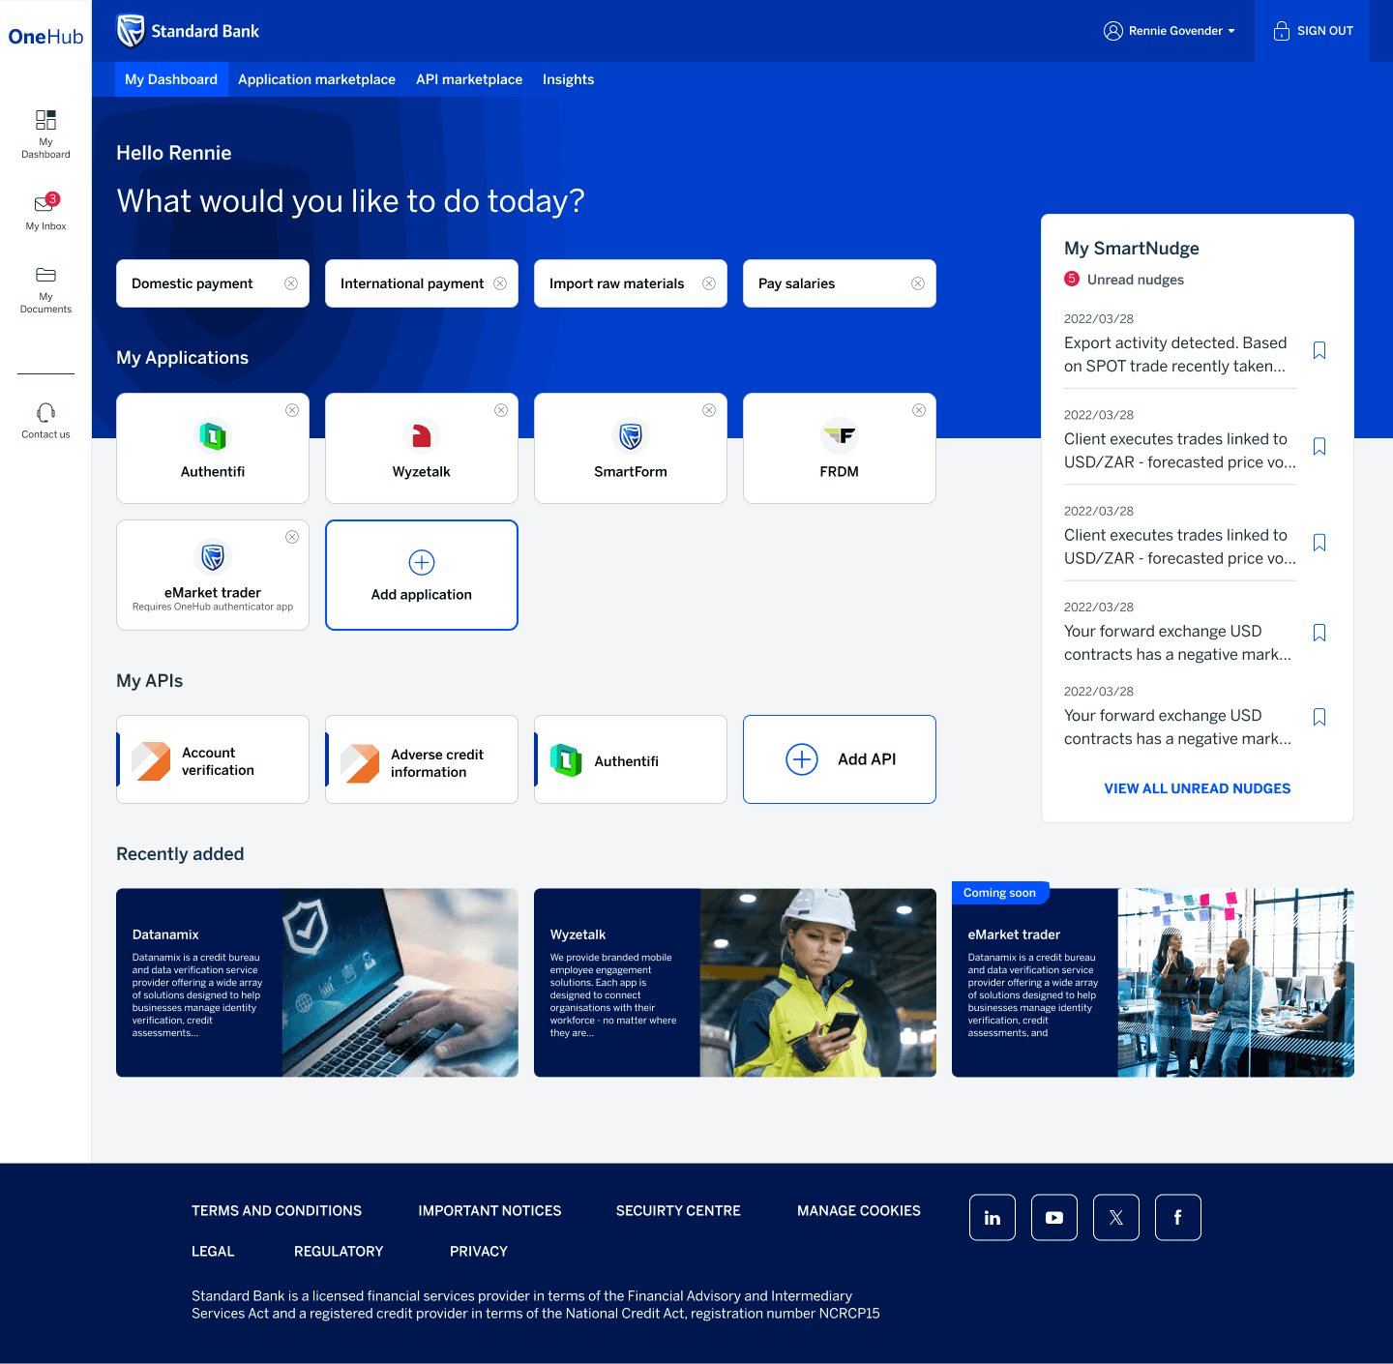Click the Add API button

840,759
